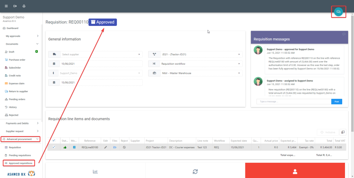The width and height of the screenshot is (354, 178).
Task: Open the files folder icon in line row
Action: click(x=115, y=147)
